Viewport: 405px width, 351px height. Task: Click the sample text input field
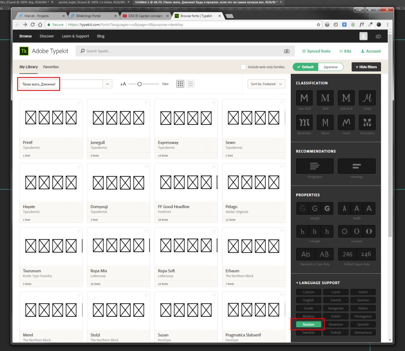pos(61,84)
